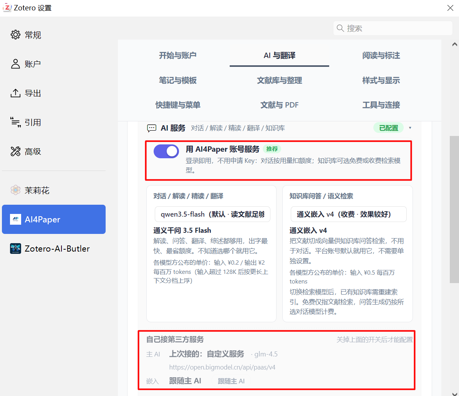Open the 通义嵌入 v4 embedding model dropdown
Screen dimensions: 459x396
pyautogui.click(x=348, y=214)
